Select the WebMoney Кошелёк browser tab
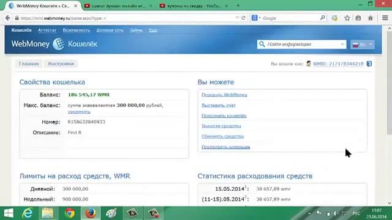The width and height of the screenshot is (392, 220). 42,5
